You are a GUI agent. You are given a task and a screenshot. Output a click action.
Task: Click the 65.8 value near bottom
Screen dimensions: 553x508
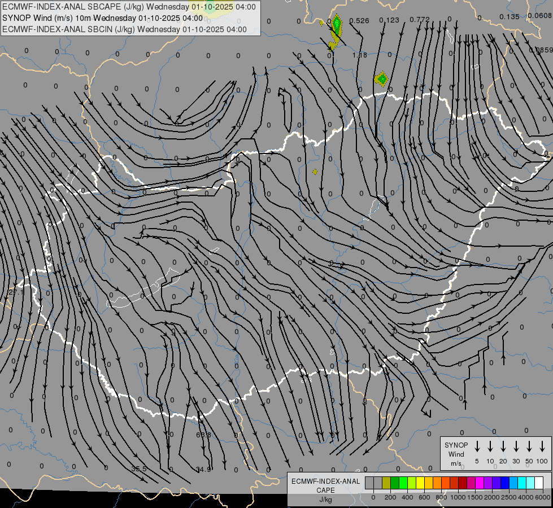tap(203, 435)
